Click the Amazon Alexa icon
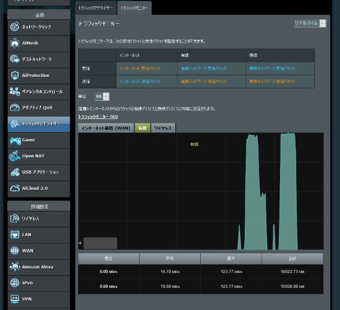340x310 pixels. (x=14, y=267)
